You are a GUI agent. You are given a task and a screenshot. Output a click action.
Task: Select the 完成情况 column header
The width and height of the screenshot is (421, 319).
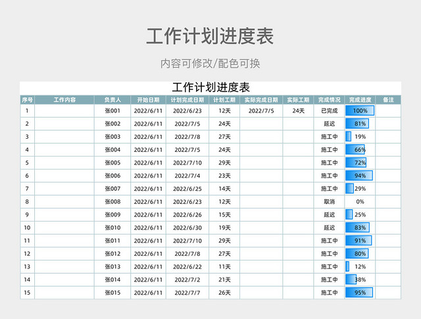(x=329, y=100)
